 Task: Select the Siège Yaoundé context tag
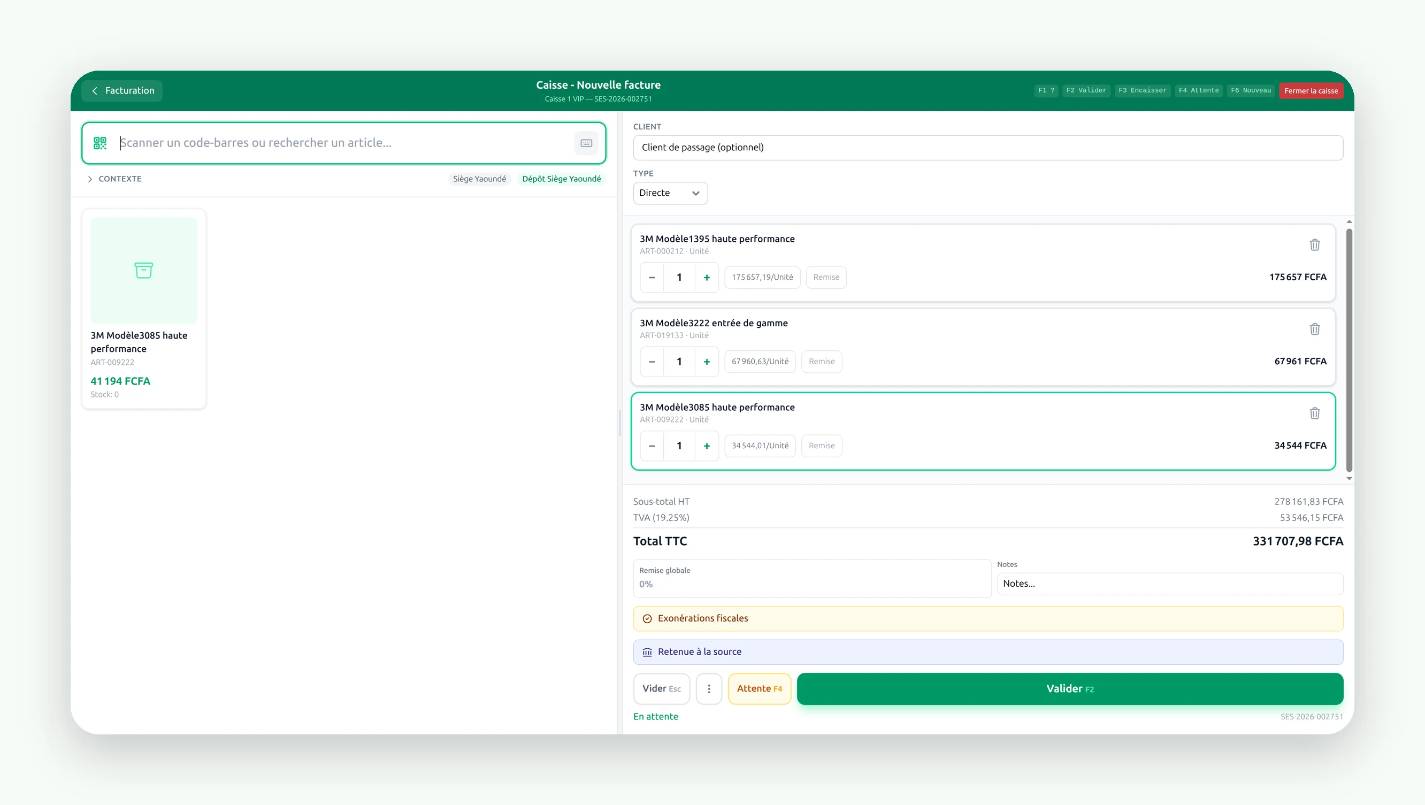(479, 179)
